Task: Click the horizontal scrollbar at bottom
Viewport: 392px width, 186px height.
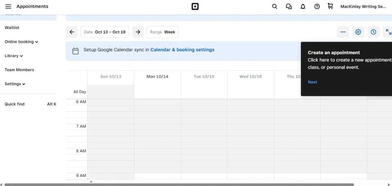Action: pos(179,184)
